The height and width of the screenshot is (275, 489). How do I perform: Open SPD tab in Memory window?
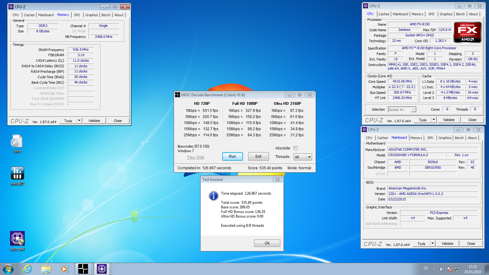pyautogui.click(x=77, y=15)
